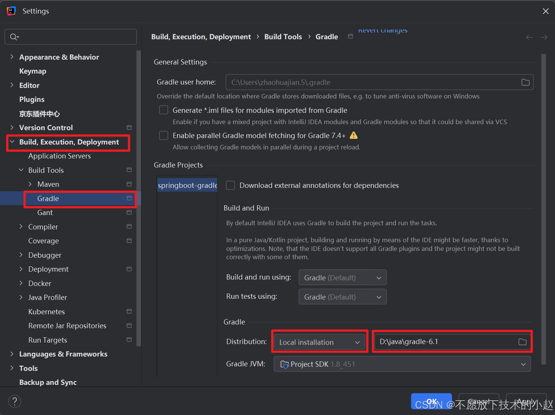Click project-level icon on Version Control row
This screenshot has width=555, height=415.
coord(129,128)
